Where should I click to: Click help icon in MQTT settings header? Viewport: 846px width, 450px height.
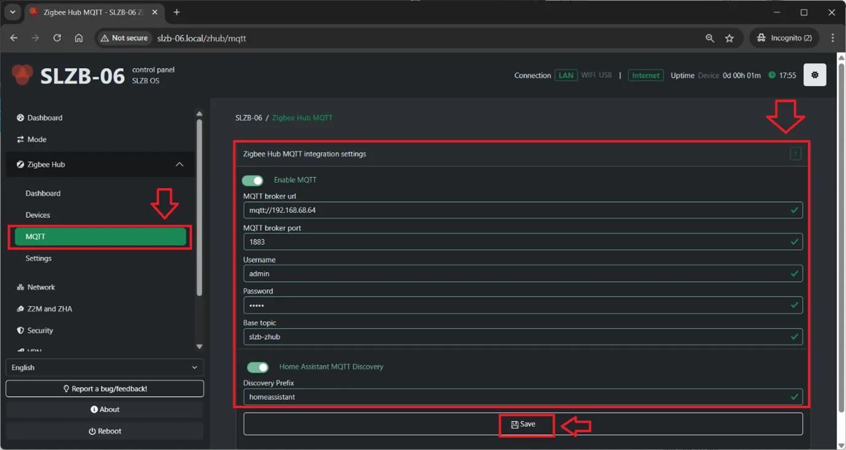point(795,154)
